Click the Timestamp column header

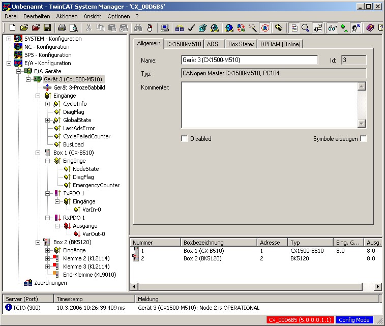point(94,299)
